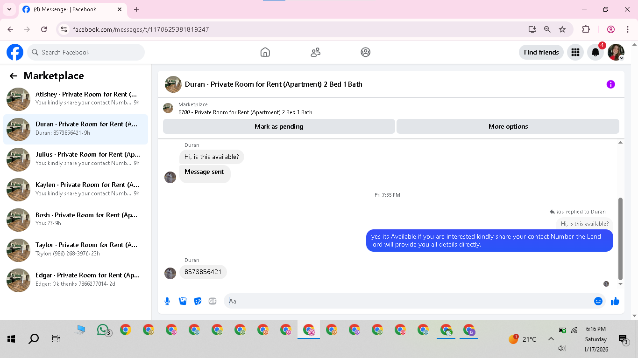Viewport: 638px width, 358px height.
Task: Open account profile picture menu
Action: [x=616, y=52]
